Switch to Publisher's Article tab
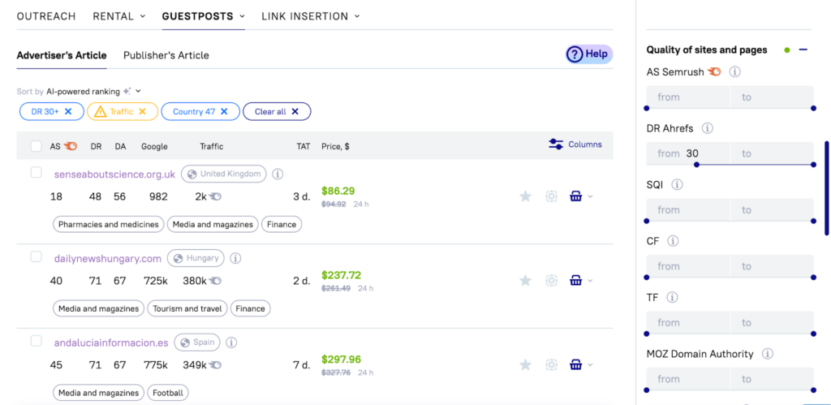This screenshot has height=405, width=831. coord(166,55)
